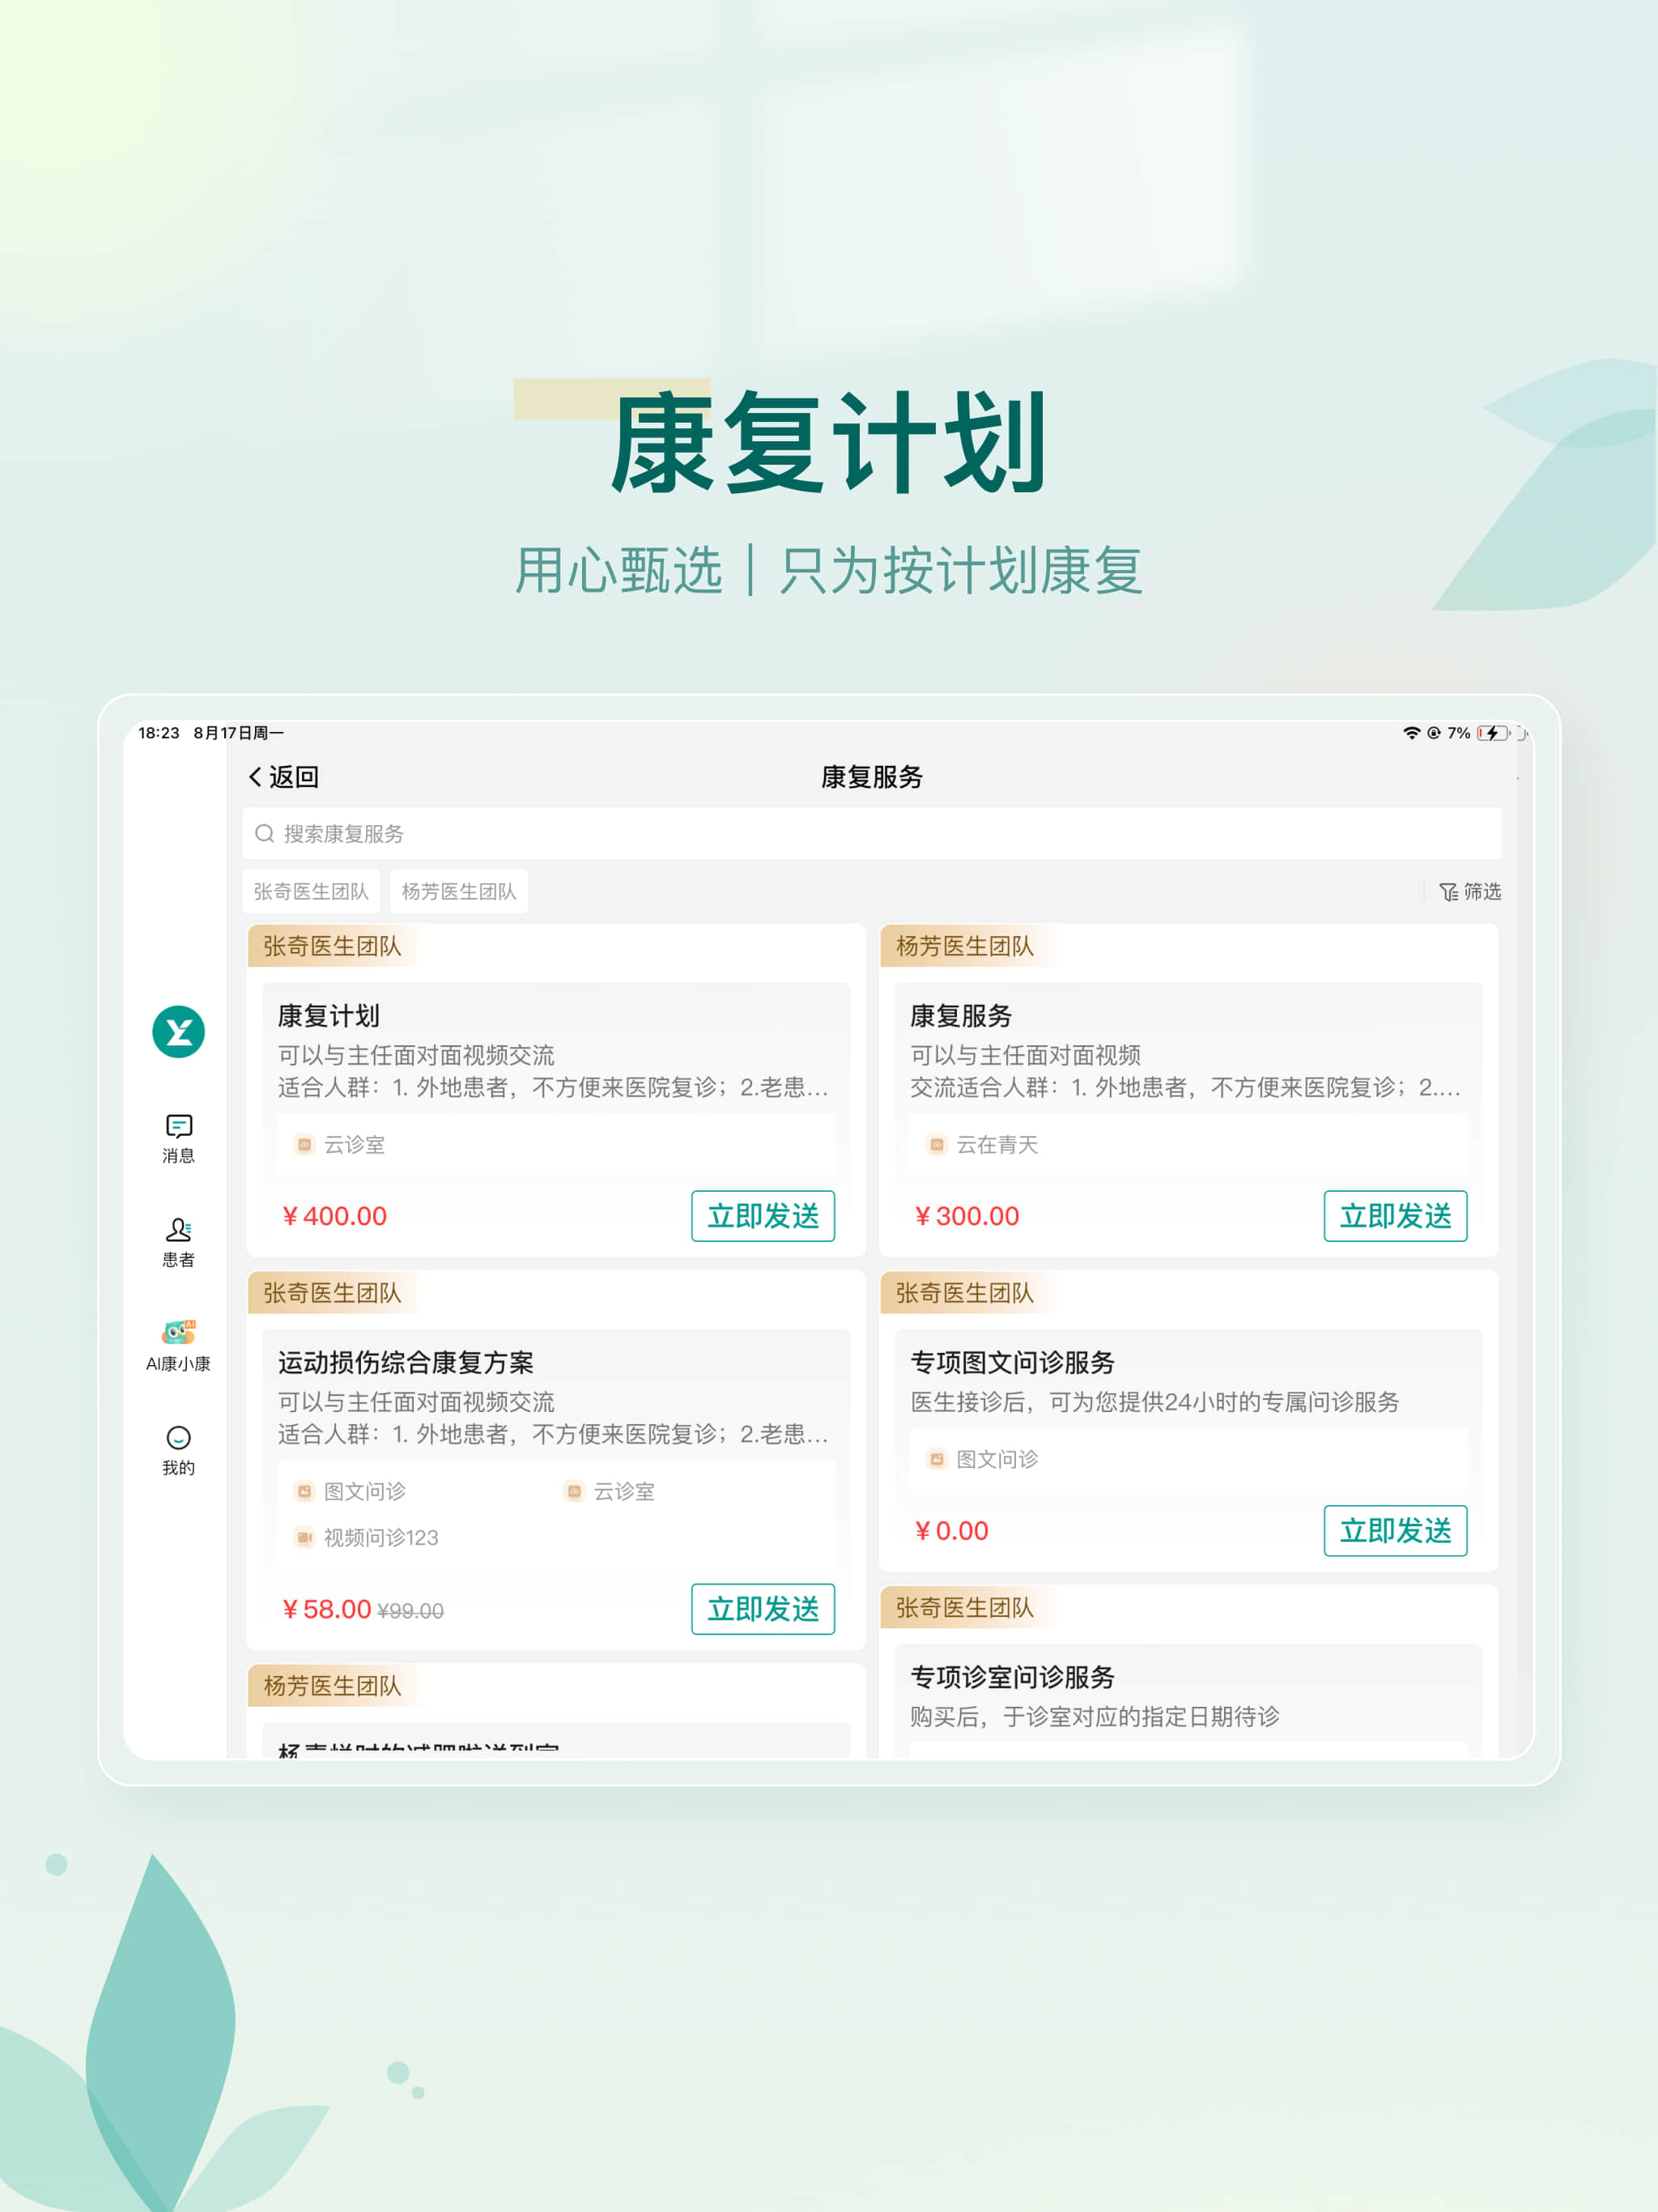Click 立即发送 for 康复服务 ¥300.00

click(x=1395, y=1216)
